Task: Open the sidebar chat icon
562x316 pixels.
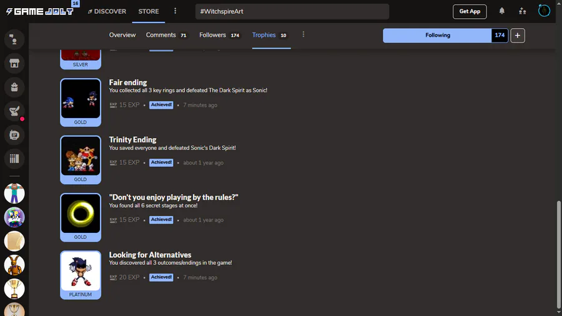Action: coord(14,39)
